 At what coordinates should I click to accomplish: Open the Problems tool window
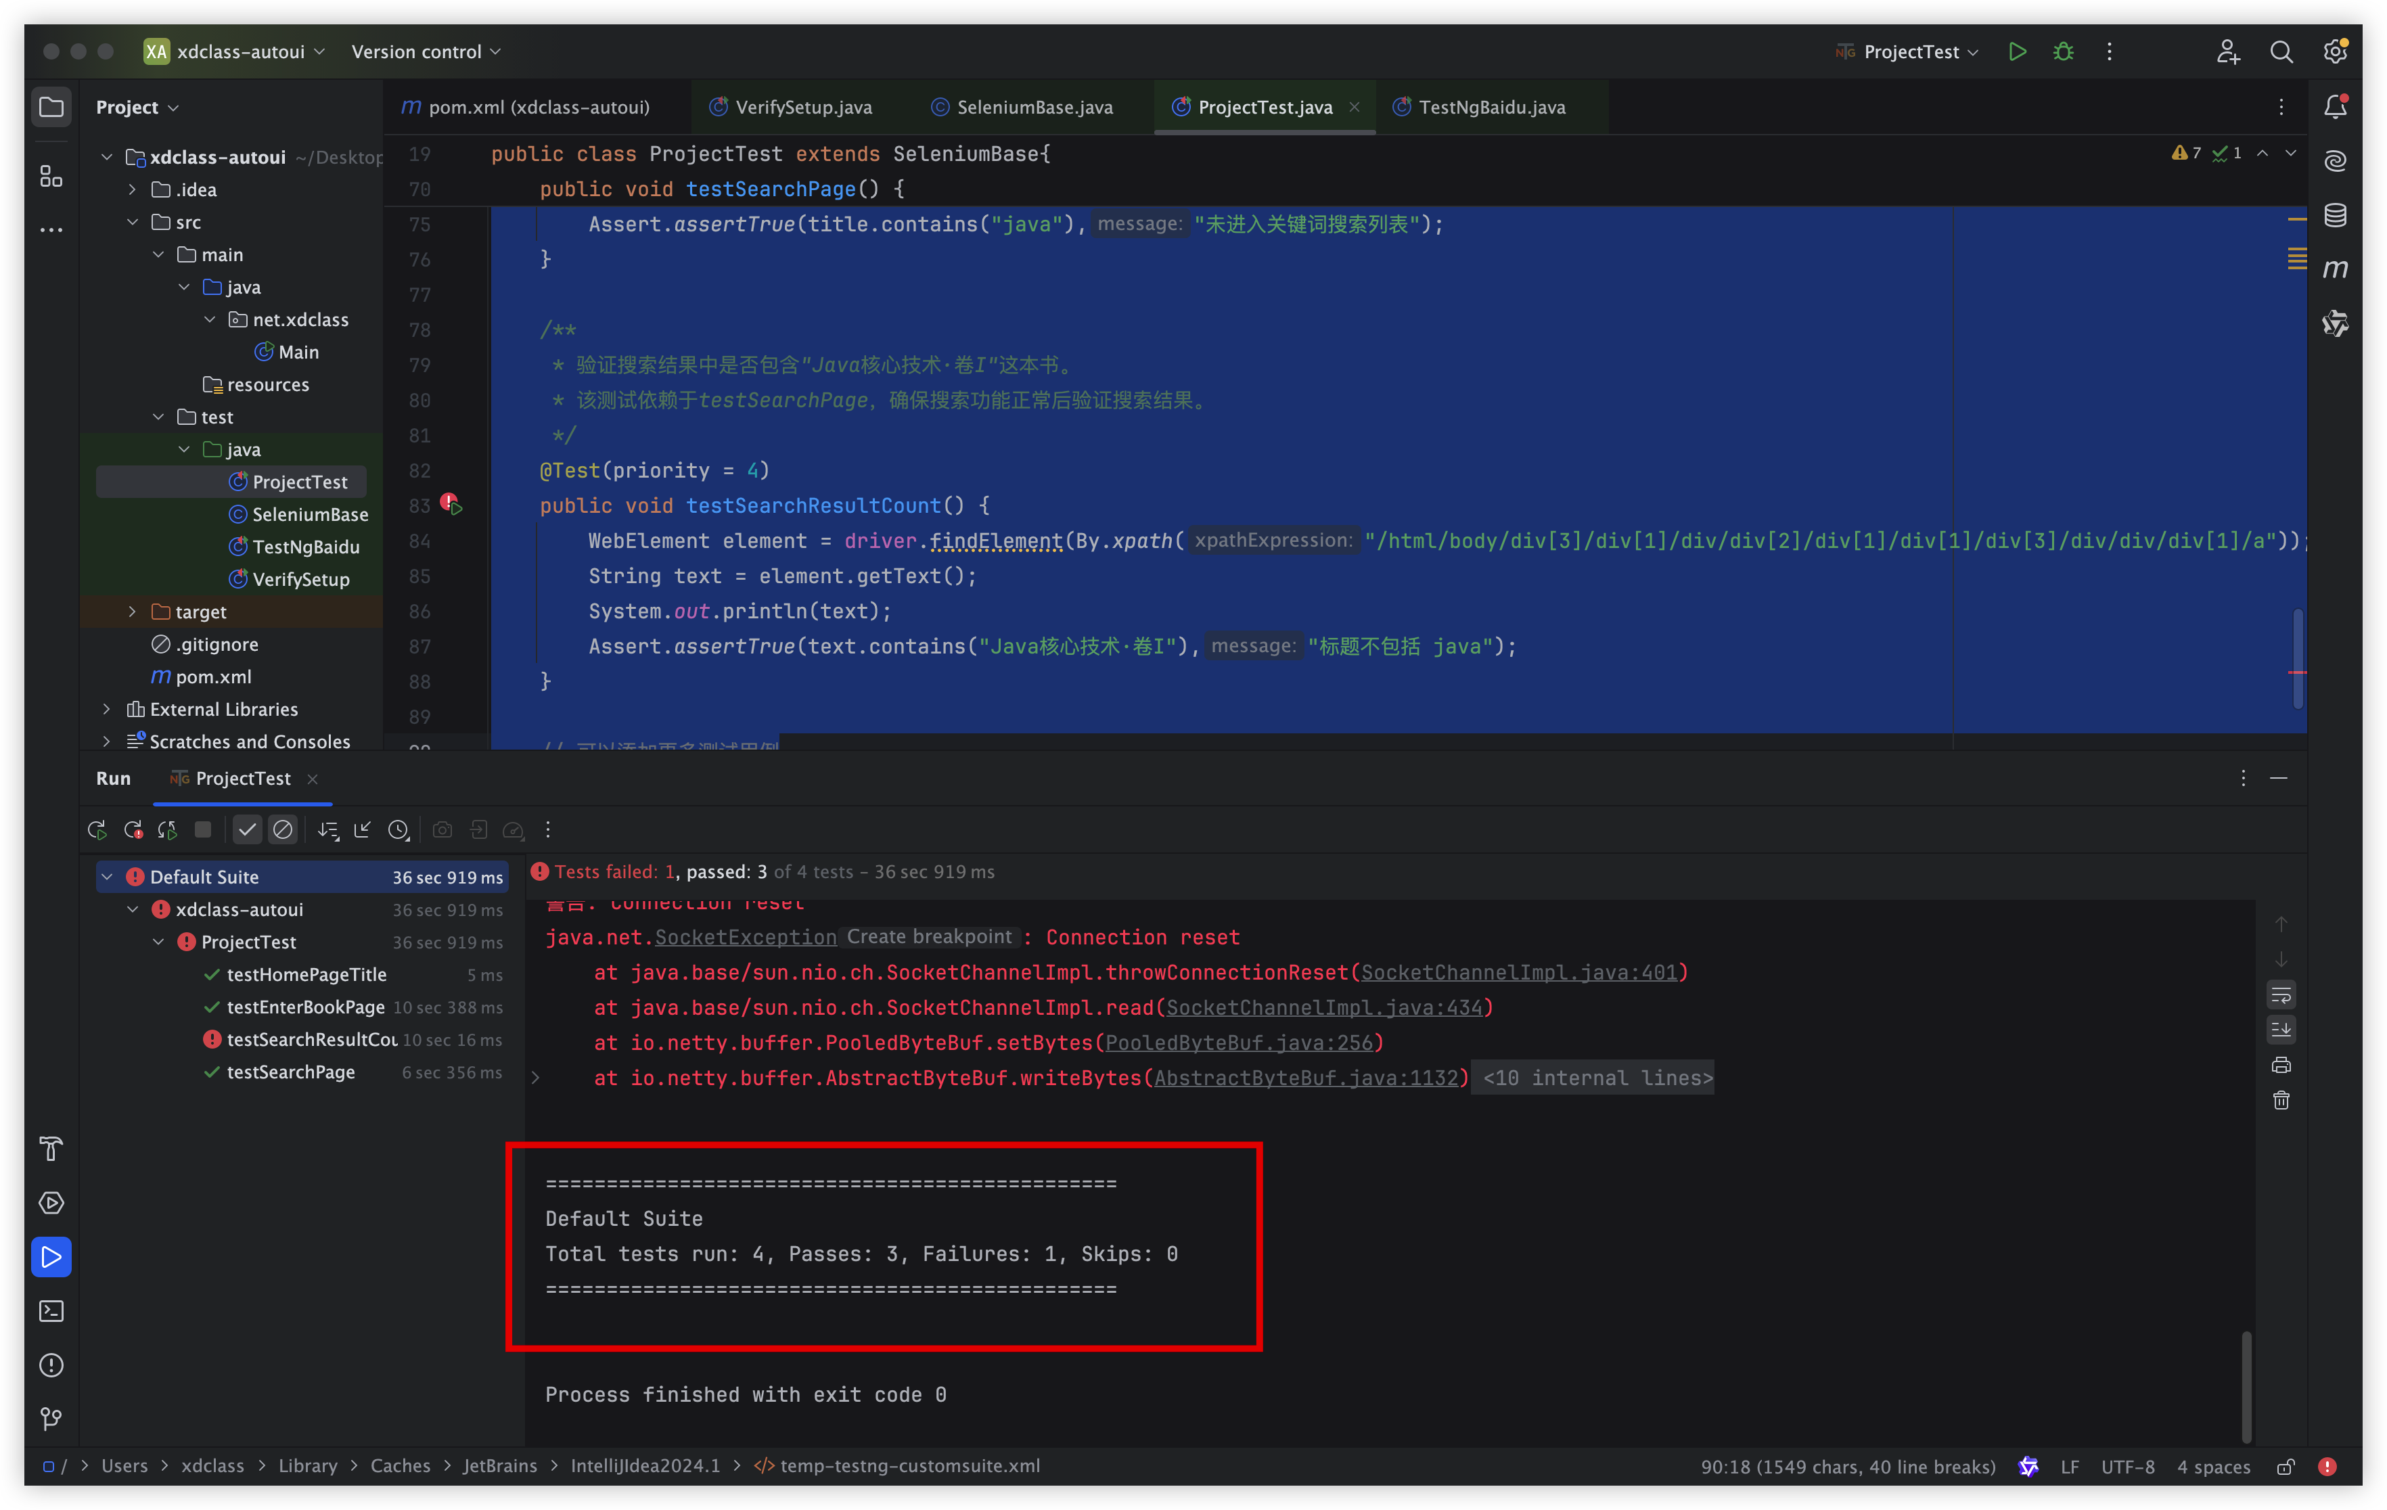pyautogui.click(x=51, y=1365)
